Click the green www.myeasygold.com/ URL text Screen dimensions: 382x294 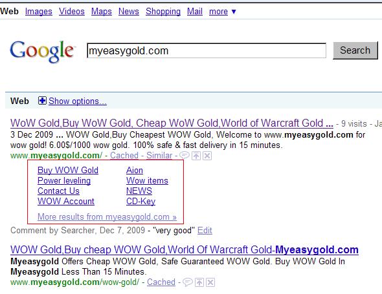(56, 155)
